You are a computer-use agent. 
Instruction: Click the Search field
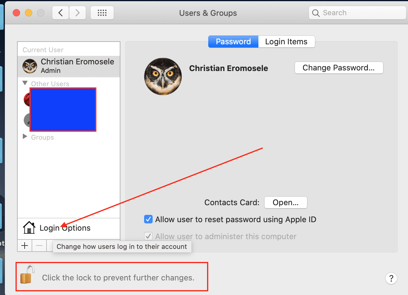pos(358,13)
